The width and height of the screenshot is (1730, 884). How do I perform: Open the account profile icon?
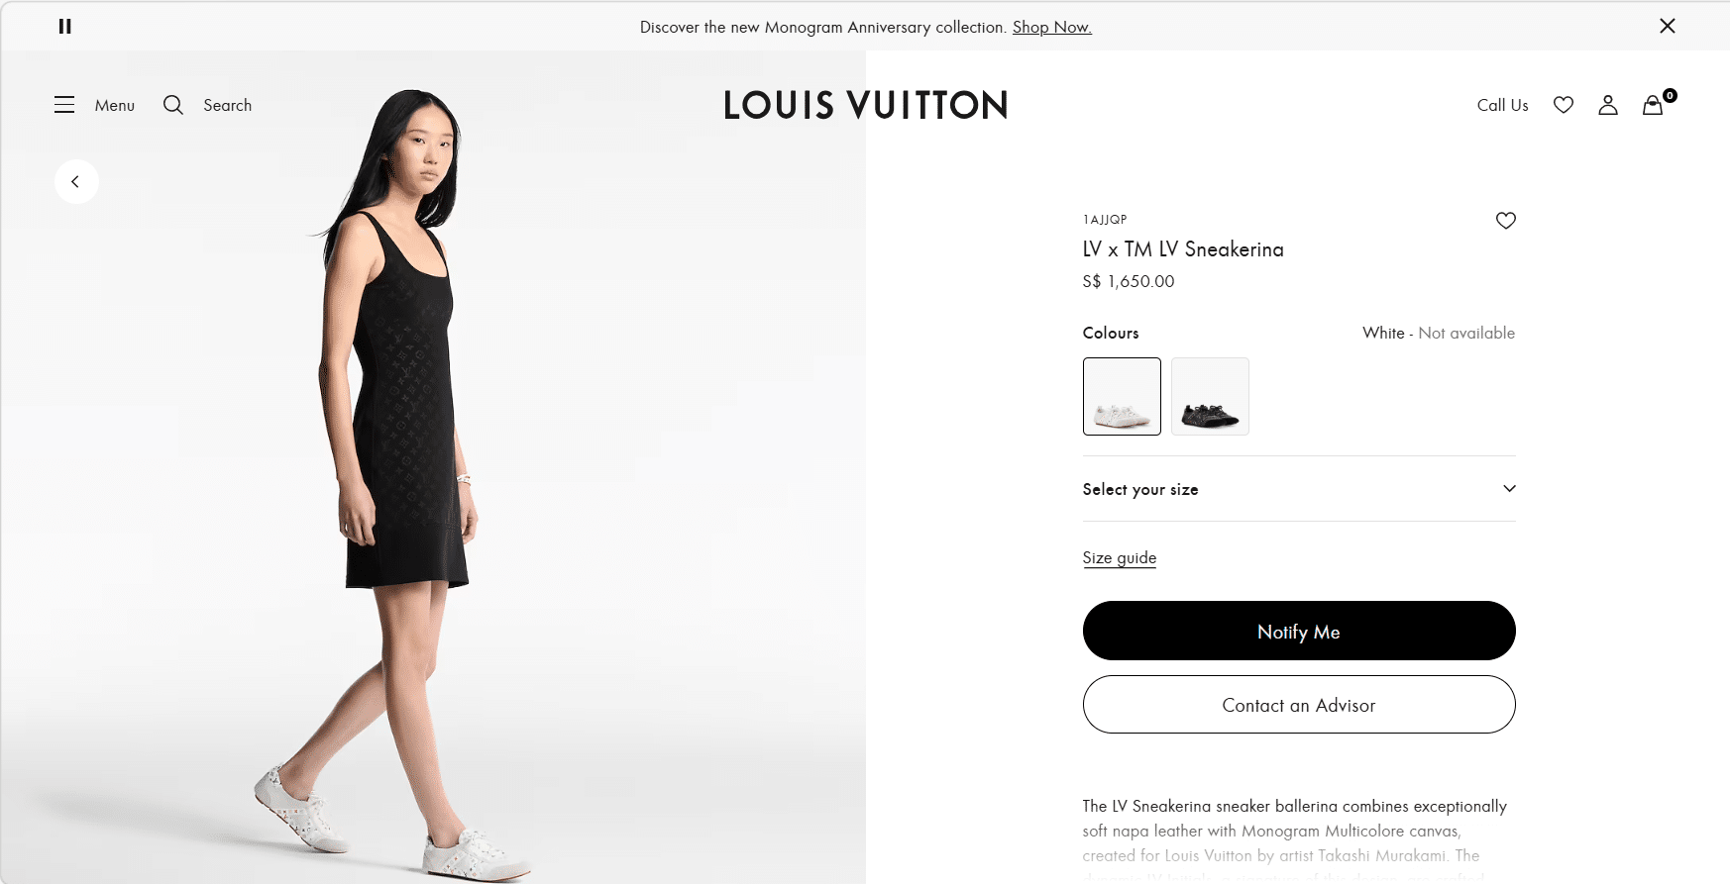(1608, 105)
